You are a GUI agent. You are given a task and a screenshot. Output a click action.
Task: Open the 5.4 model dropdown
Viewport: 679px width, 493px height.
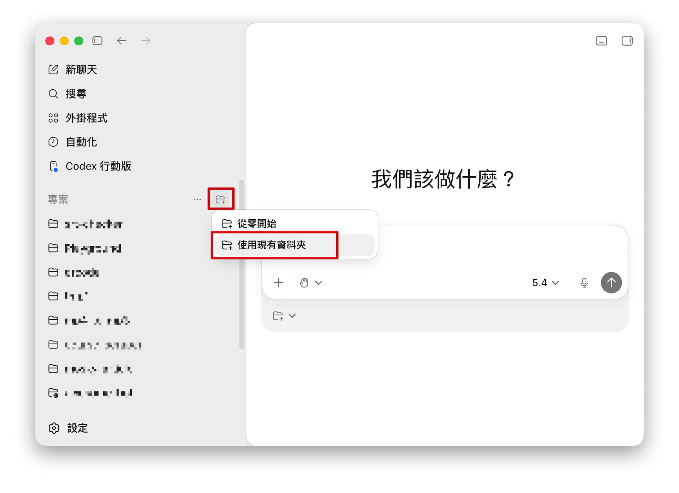[x=546, y=283]
